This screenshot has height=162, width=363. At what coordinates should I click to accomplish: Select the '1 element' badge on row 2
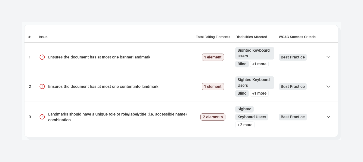point(213,86)
